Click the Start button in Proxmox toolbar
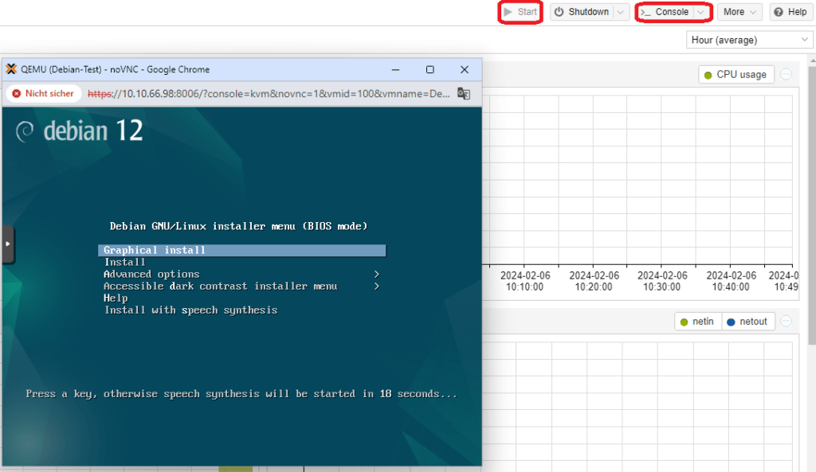The image size is (816, 472). click(520, 12)
